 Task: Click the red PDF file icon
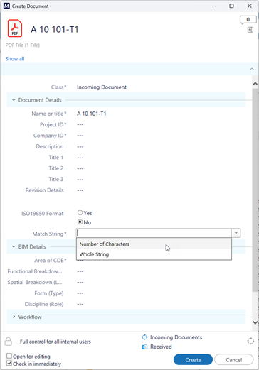tap(15, 28)
